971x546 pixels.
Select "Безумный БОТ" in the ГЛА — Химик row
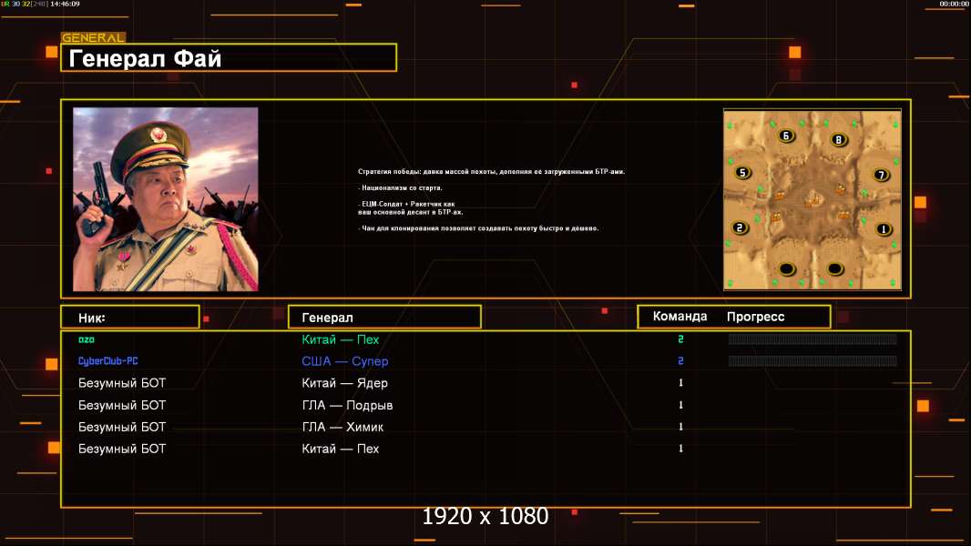122,427
